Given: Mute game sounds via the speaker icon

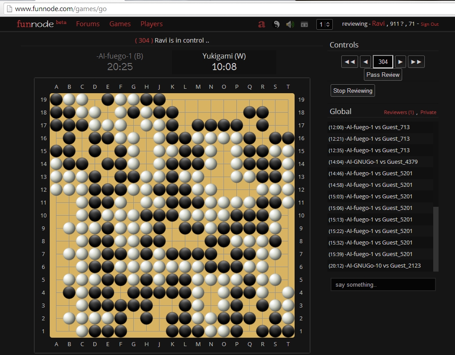Looking at the screenshot, I should coord(290,24).
